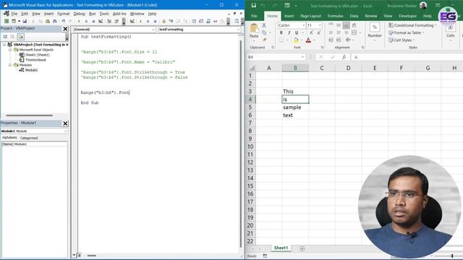The height and width of the screenshot is (260, 463).
Task: Open the Tools menu in VBA editor
Action: click(104, 14)
